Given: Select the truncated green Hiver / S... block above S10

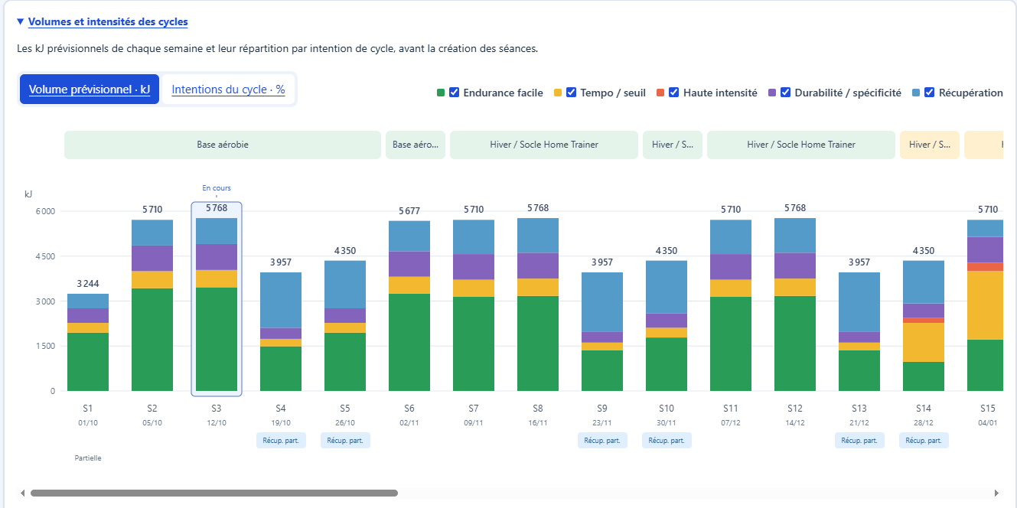Looking at the screenshot, I should pos(673,145).
